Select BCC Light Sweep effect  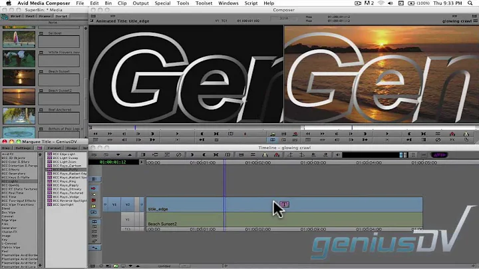tap(65, 158)
